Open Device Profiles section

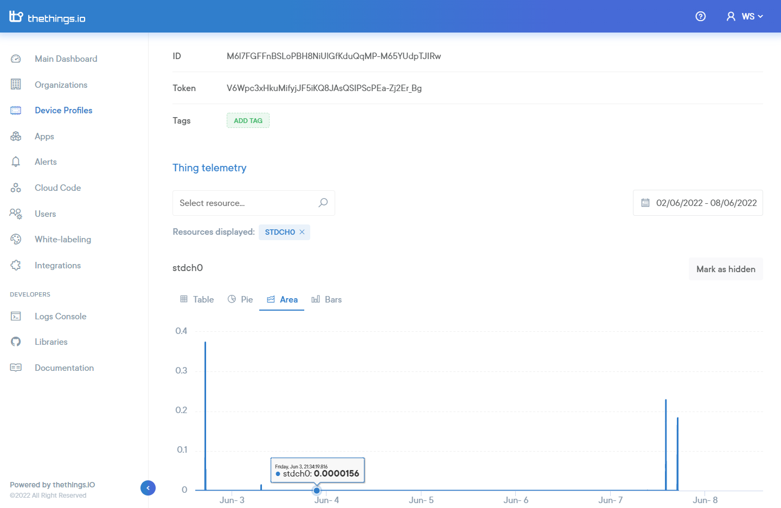click(x=63, y=111)
